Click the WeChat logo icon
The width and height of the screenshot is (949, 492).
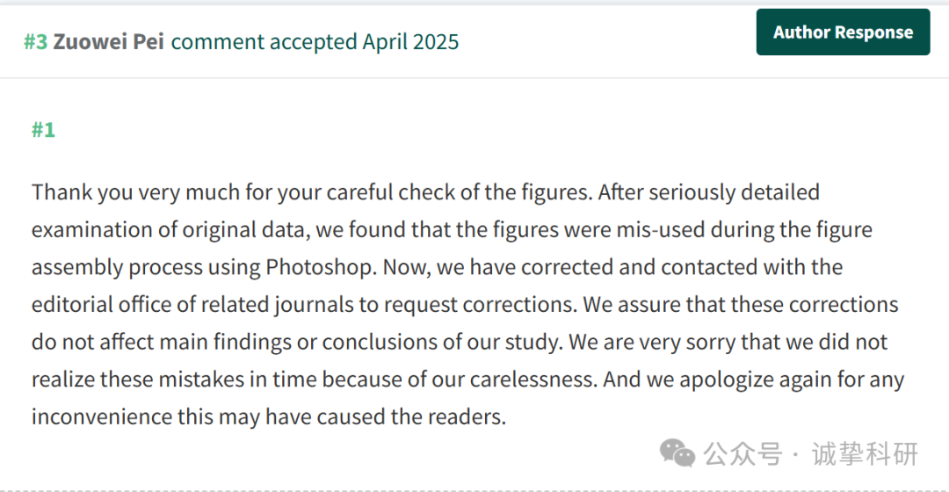pyautogui.click(x=677, y=453)
